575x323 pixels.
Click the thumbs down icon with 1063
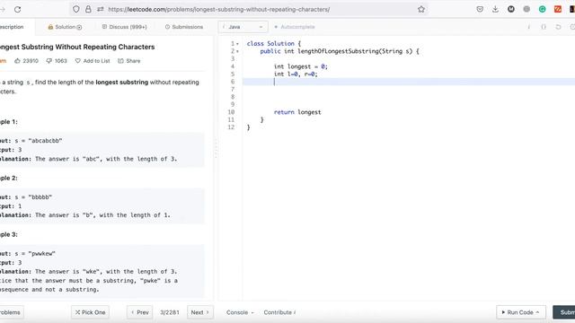tap(49, 61)
